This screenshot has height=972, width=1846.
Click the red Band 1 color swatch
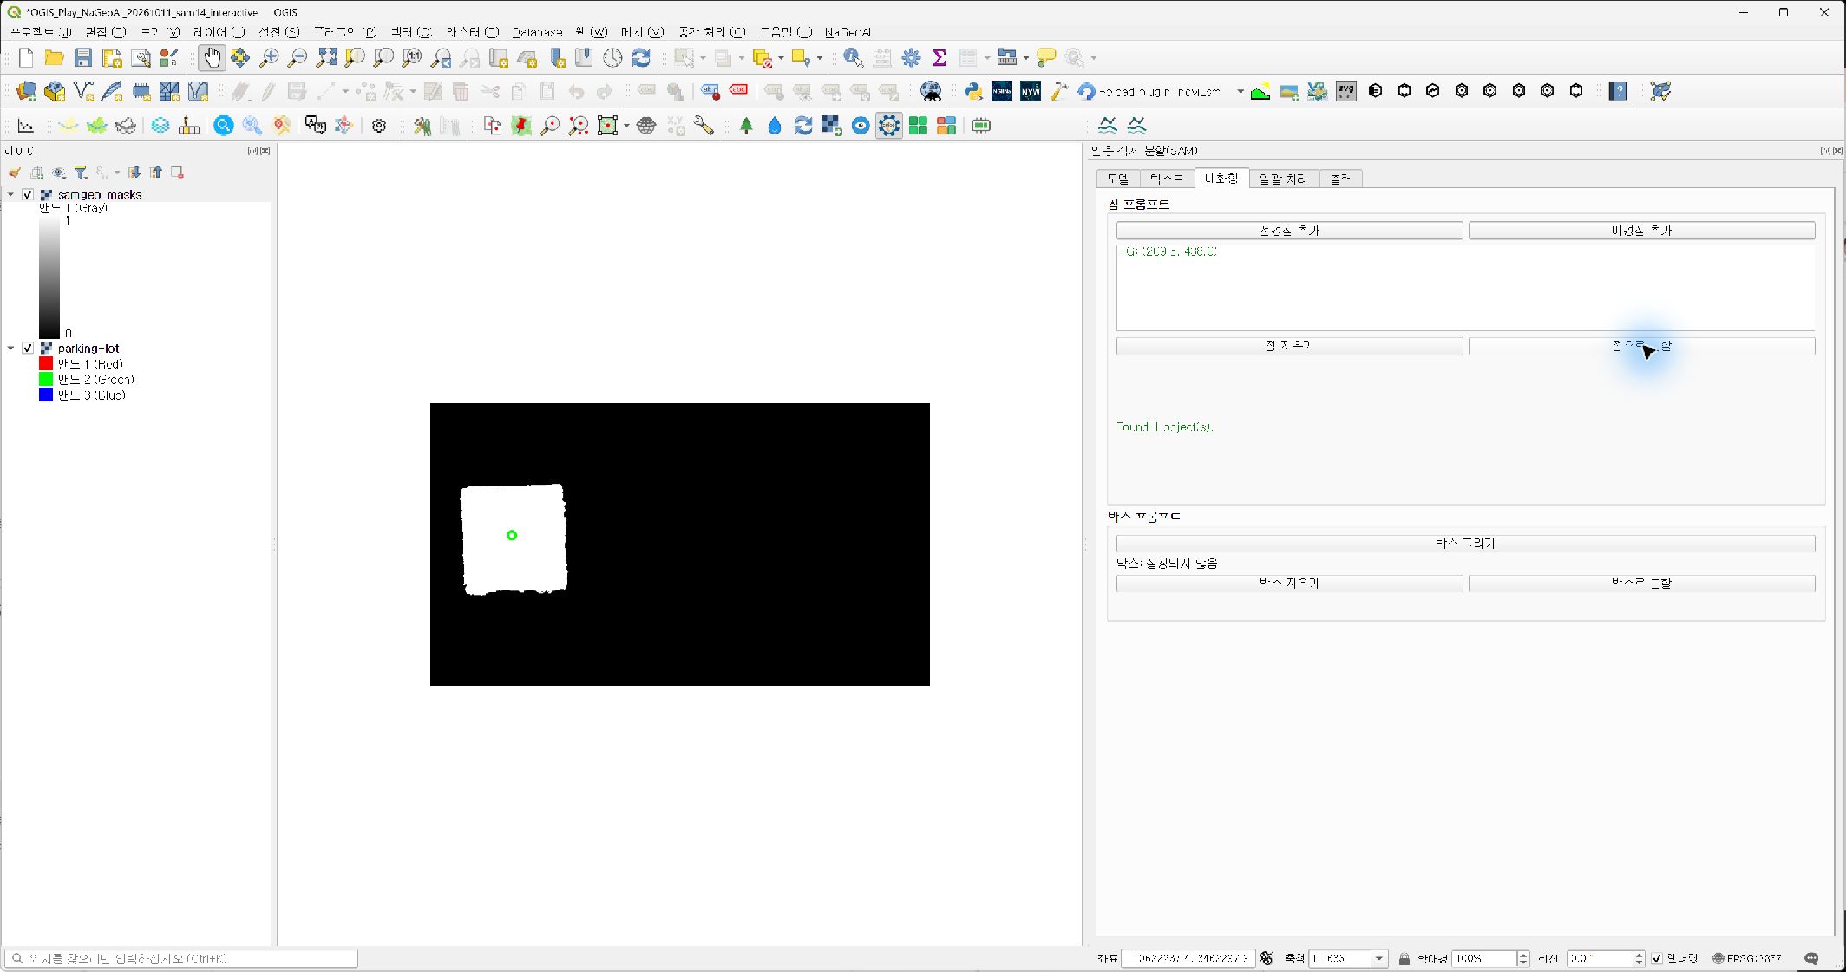pyautogui.click(x=46, y=363)
